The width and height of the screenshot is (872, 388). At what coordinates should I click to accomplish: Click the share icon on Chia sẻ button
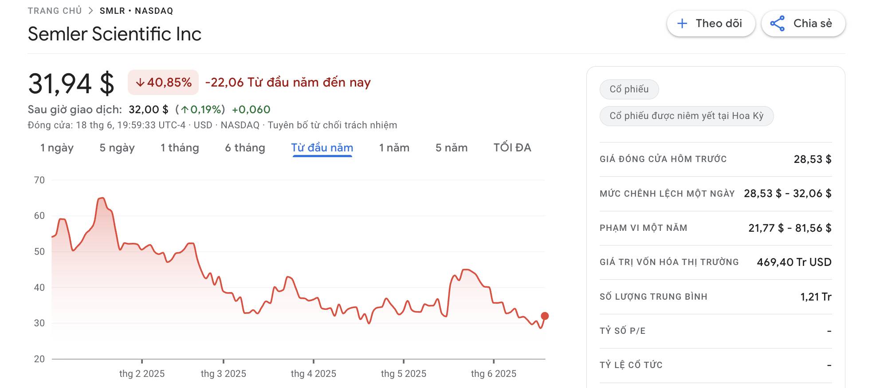[x=777, y=24]
